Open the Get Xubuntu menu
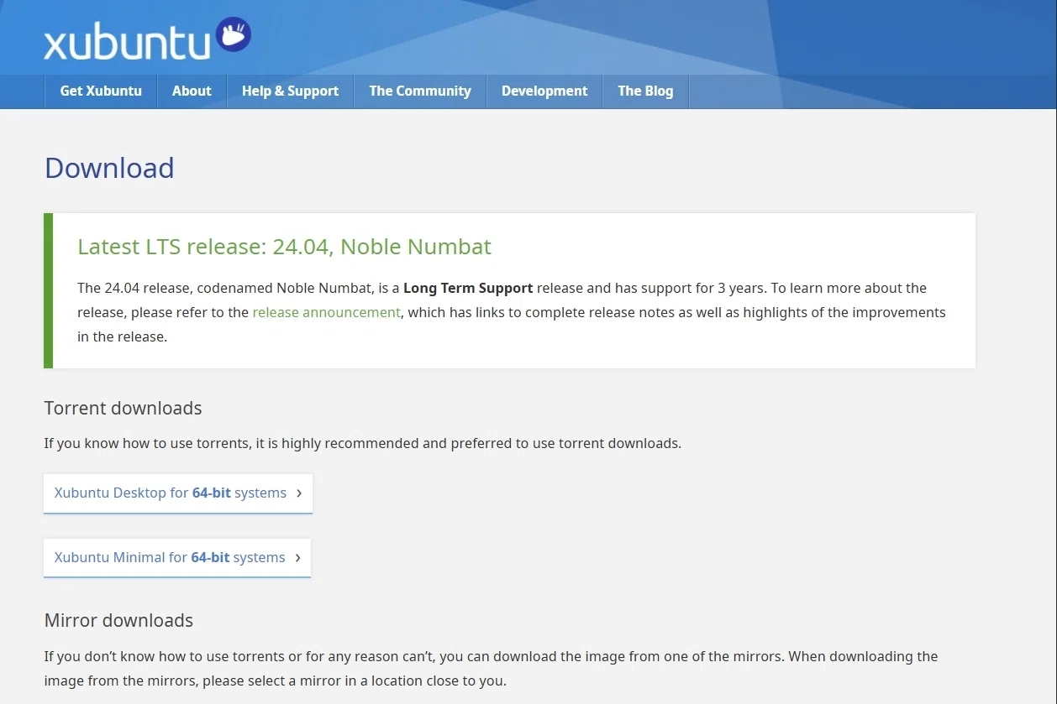Viewport: 1057px width, 704px height. 101,91
